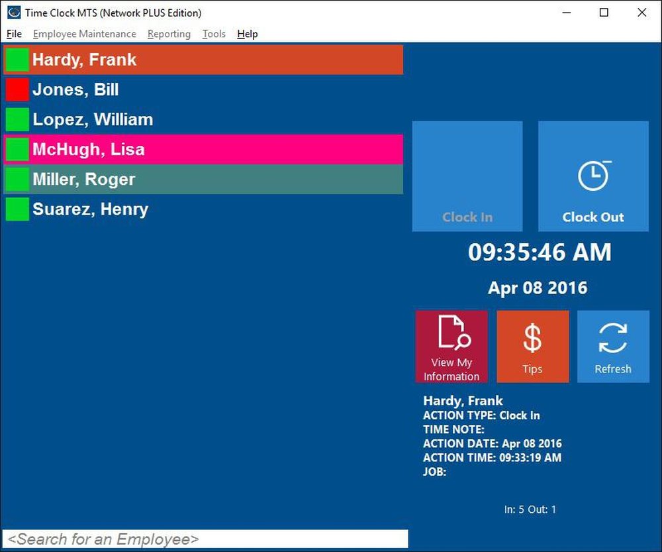Open the Reporting menu
This screenshot has height=552, width=662.
point(169,34)
